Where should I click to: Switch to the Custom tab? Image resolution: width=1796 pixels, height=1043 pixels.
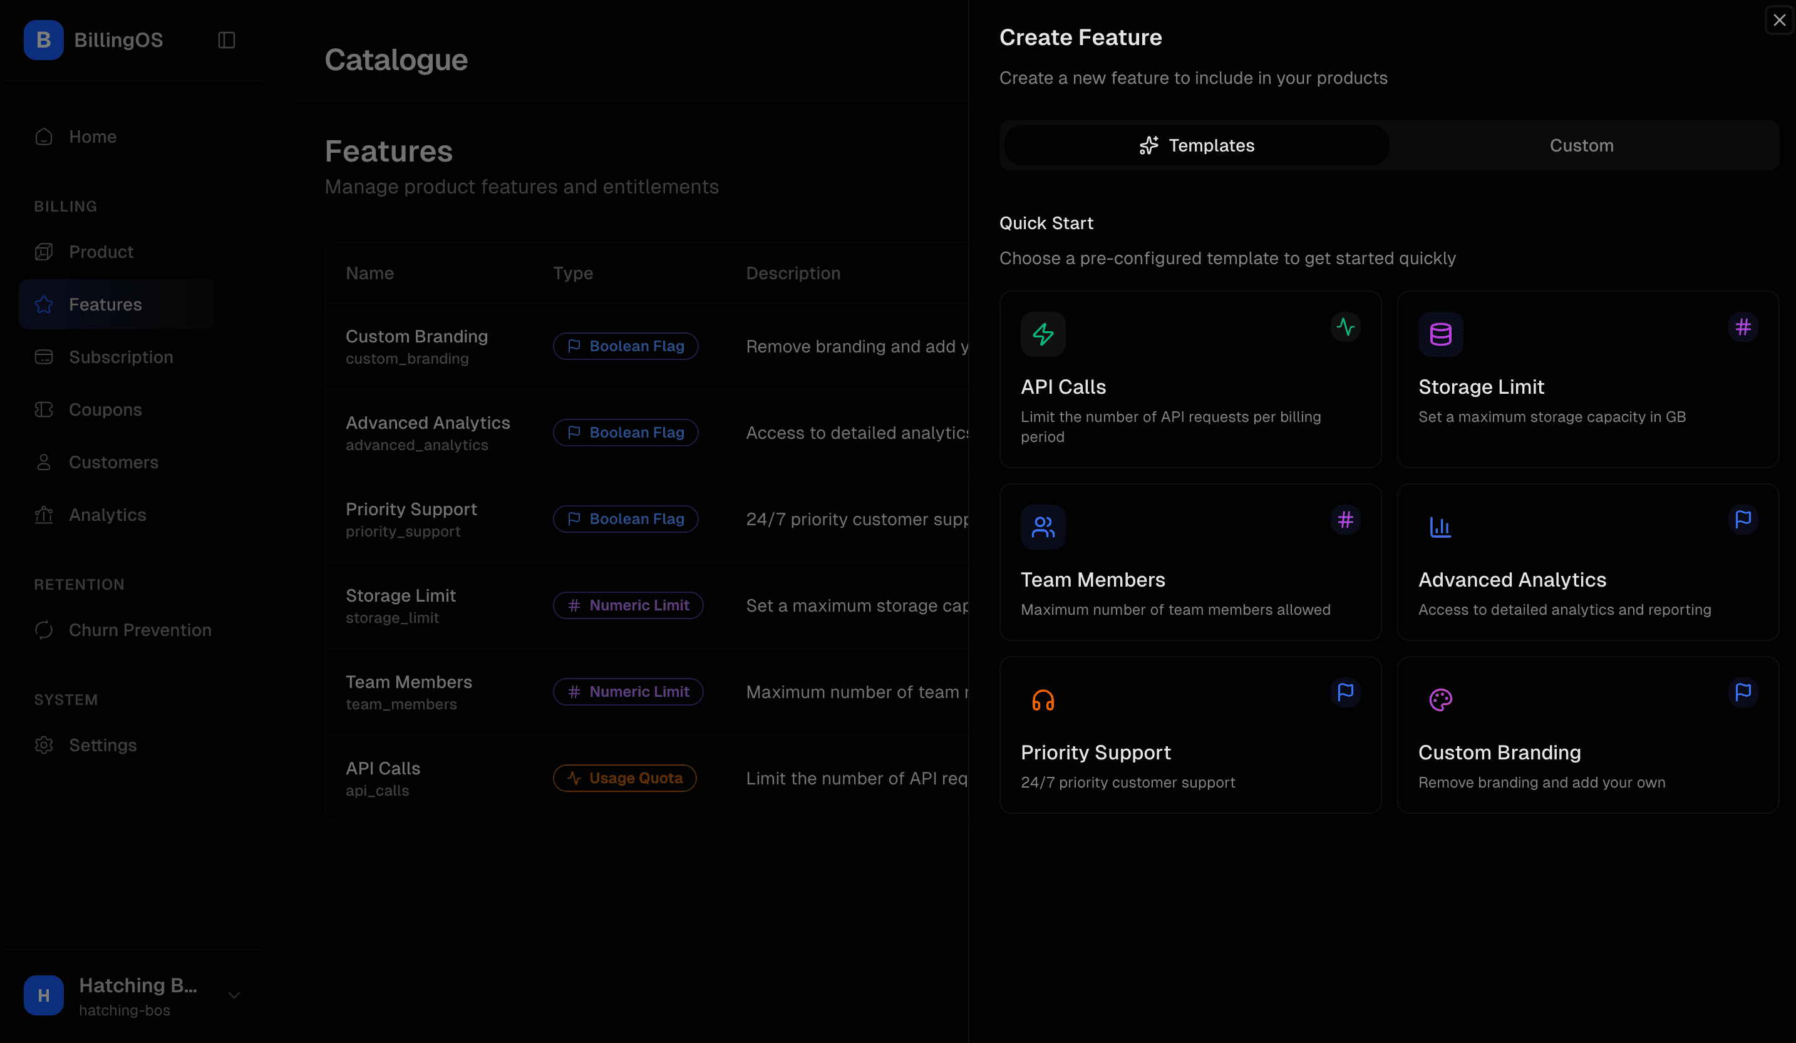pyautogui.click(x=1581, y=145)
